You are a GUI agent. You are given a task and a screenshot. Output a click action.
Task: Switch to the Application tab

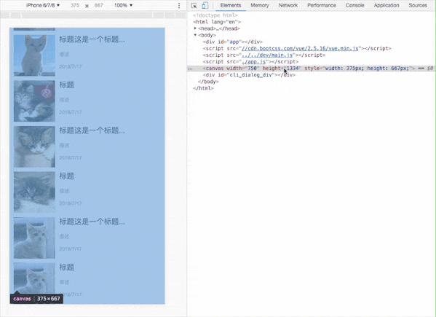pyautogui.click(x=387, y=5)
